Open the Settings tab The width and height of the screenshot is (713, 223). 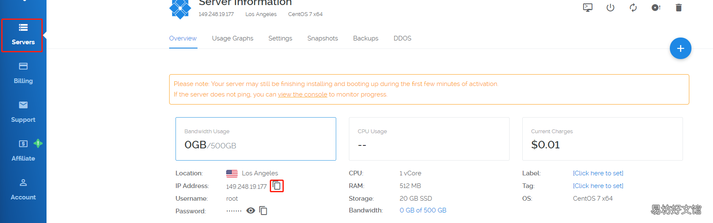pos(280,38)
